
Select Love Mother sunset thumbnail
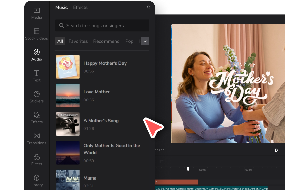click(68, 96)
